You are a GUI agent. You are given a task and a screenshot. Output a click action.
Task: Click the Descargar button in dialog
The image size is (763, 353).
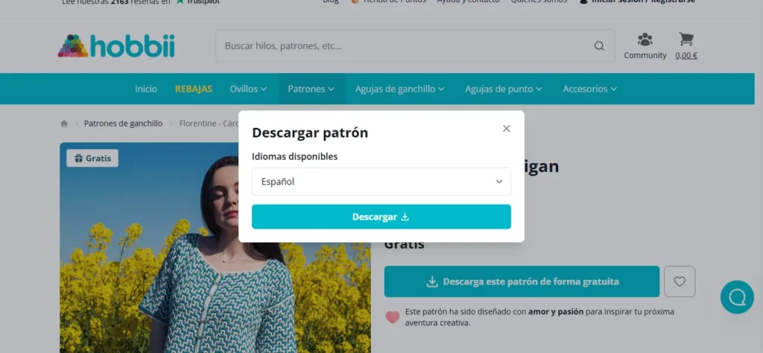tap(381, 217)
